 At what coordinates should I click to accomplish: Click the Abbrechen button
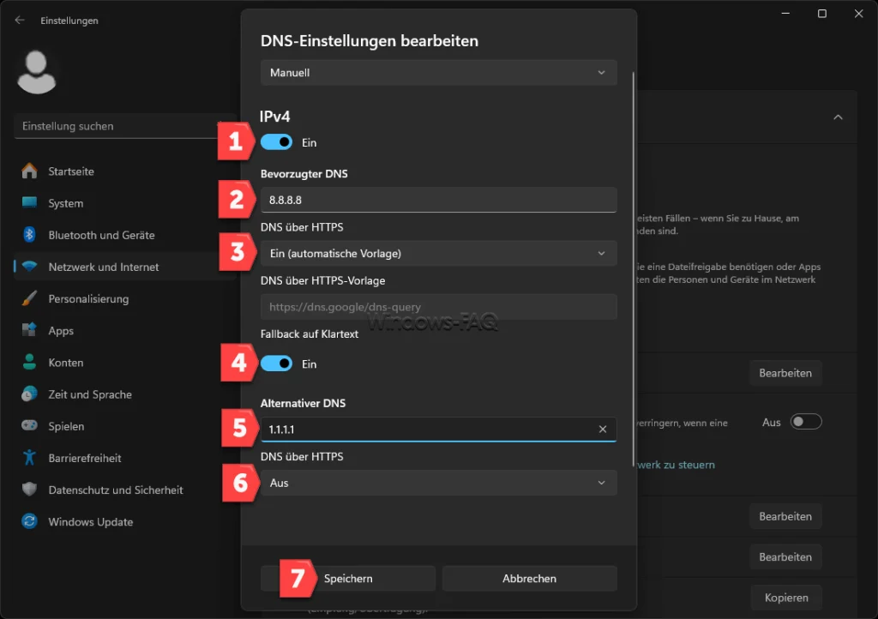point(530,578)
